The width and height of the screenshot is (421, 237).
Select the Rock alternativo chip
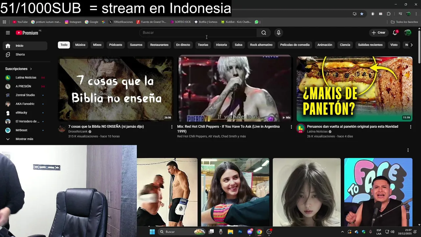point(261,45)
